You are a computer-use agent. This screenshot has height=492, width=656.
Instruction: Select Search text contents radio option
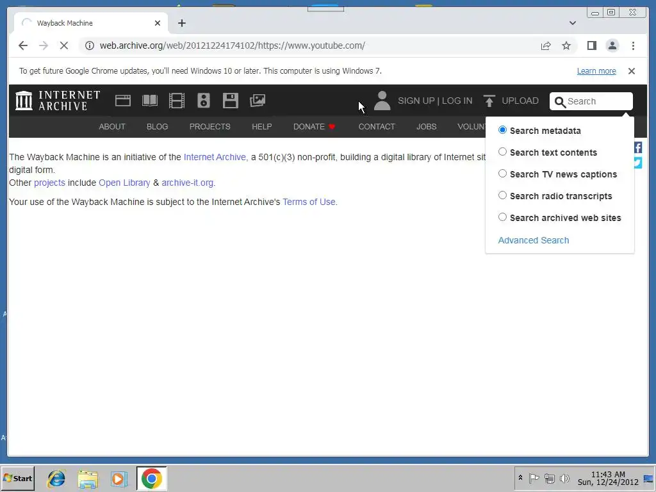502,152
